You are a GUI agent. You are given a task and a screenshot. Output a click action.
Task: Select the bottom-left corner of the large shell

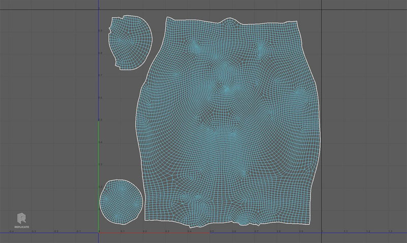147,219
